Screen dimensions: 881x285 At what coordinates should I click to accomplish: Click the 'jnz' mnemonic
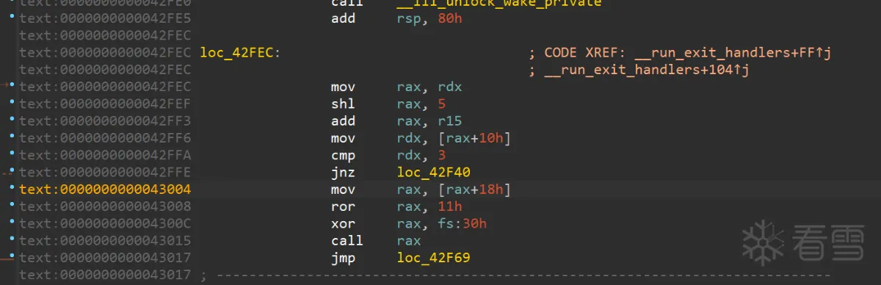(343, 173)
